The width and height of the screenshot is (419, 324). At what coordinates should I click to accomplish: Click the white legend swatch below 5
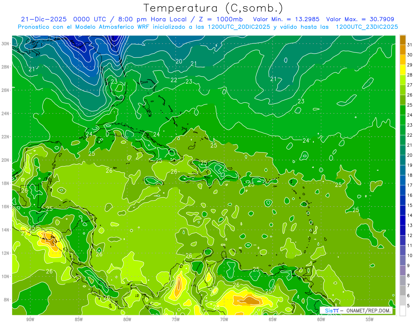(x=403, y=311)
